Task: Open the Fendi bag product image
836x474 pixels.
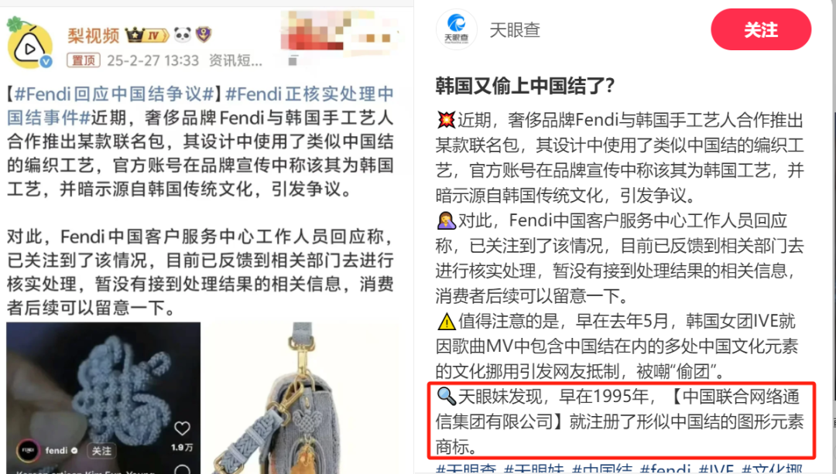Action: [299, 398]
